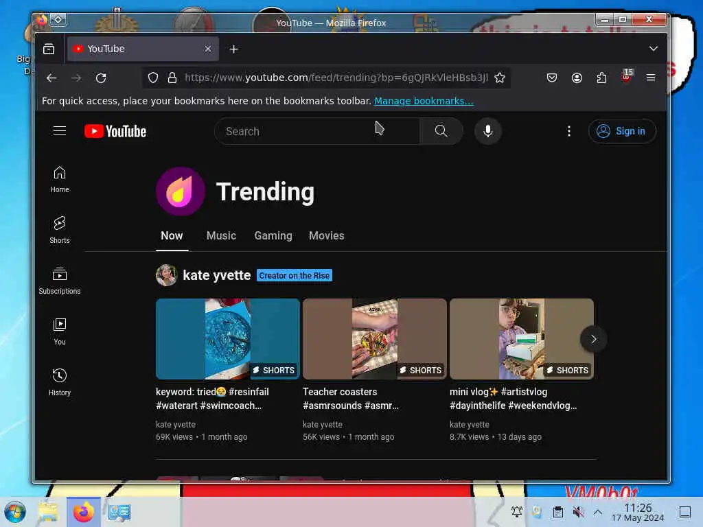Click the magnifier search button
Screen dimensions: 703x527
441,131
